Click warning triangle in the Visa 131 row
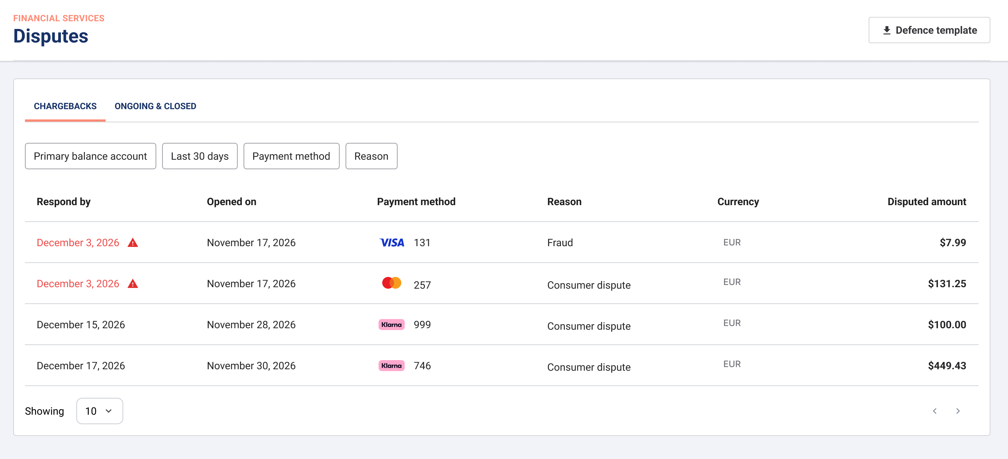Image resolution: width=1008 pixels, height=459 pixels. point(133,243)
